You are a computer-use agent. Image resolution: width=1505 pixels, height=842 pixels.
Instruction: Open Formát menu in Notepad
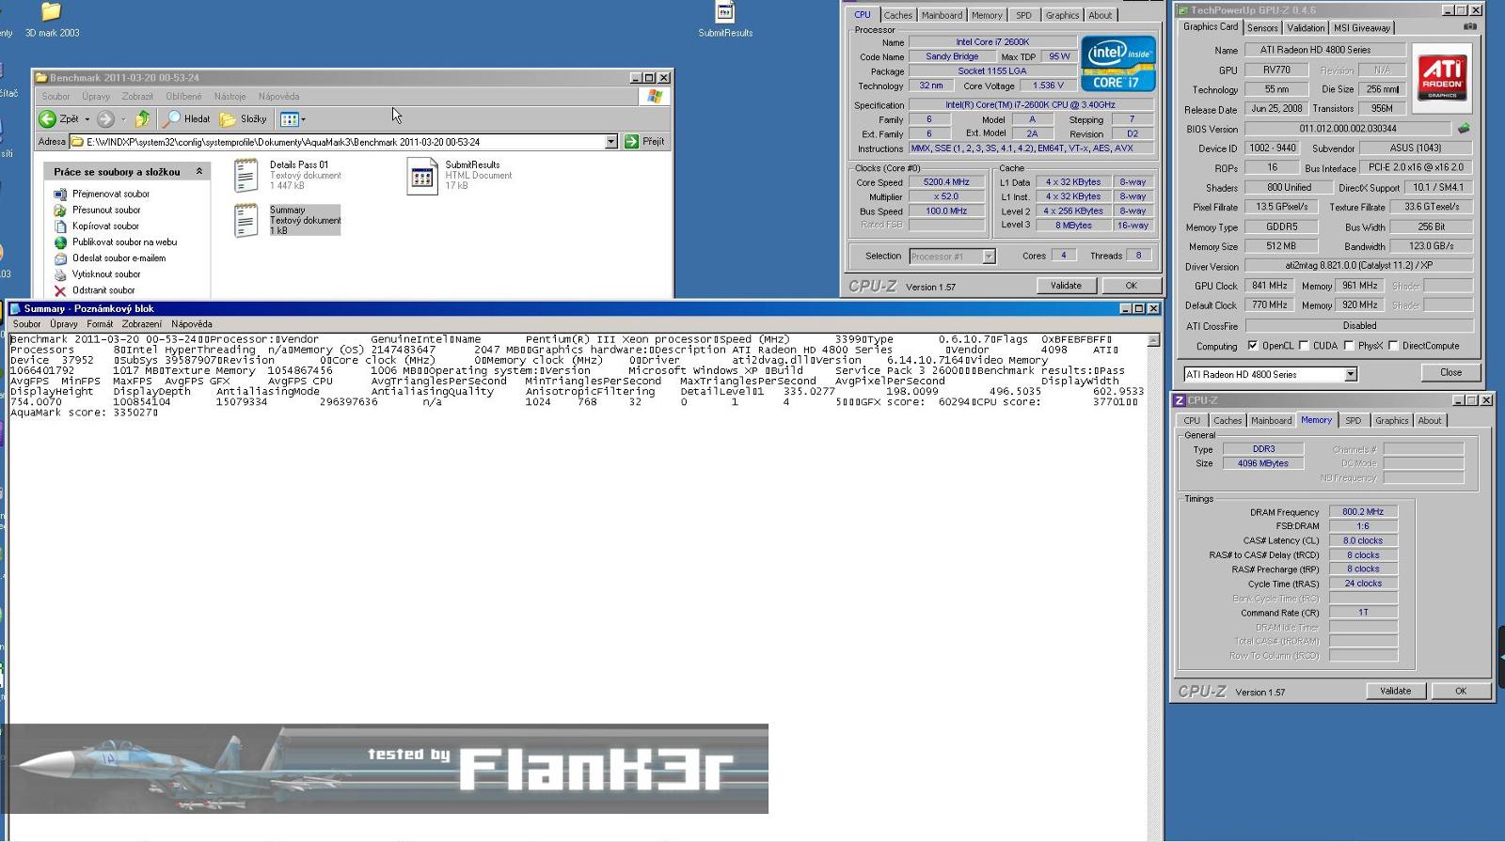tap(100, 324)
